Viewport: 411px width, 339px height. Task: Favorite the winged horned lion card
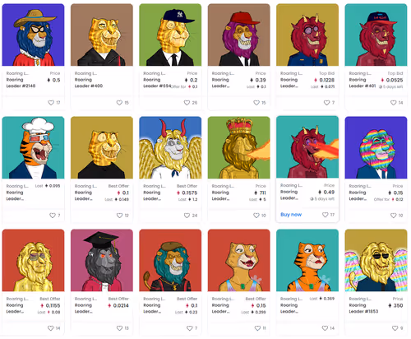(x=187, y=216)
